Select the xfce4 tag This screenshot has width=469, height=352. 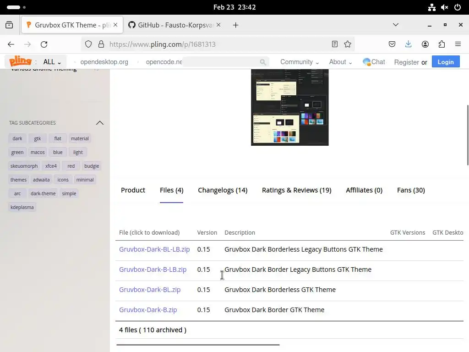[51, 166]
